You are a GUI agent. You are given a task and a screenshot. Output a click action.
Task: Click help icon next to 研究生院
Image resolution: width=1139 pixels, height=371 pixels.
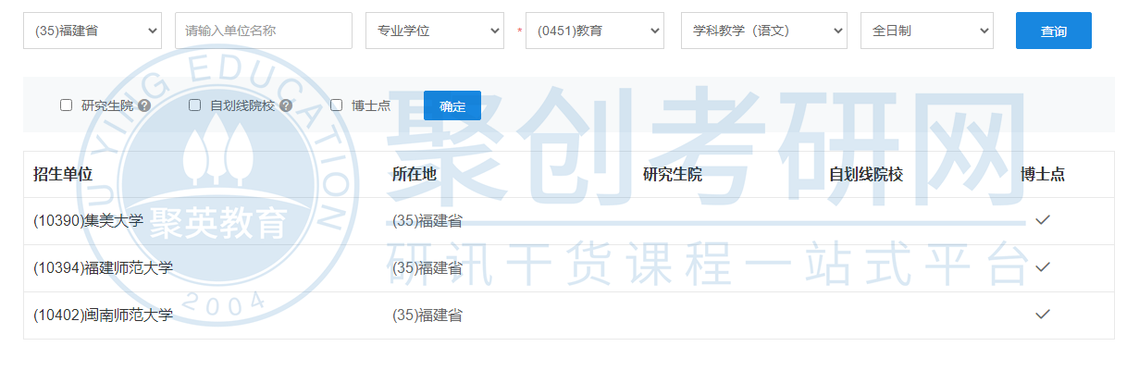click(x=144, y=105)
